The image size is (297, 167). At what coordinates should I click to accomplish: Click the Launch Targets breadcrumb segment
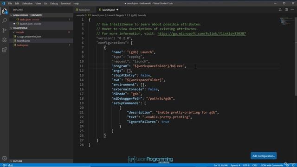click(x=116, y=15)
